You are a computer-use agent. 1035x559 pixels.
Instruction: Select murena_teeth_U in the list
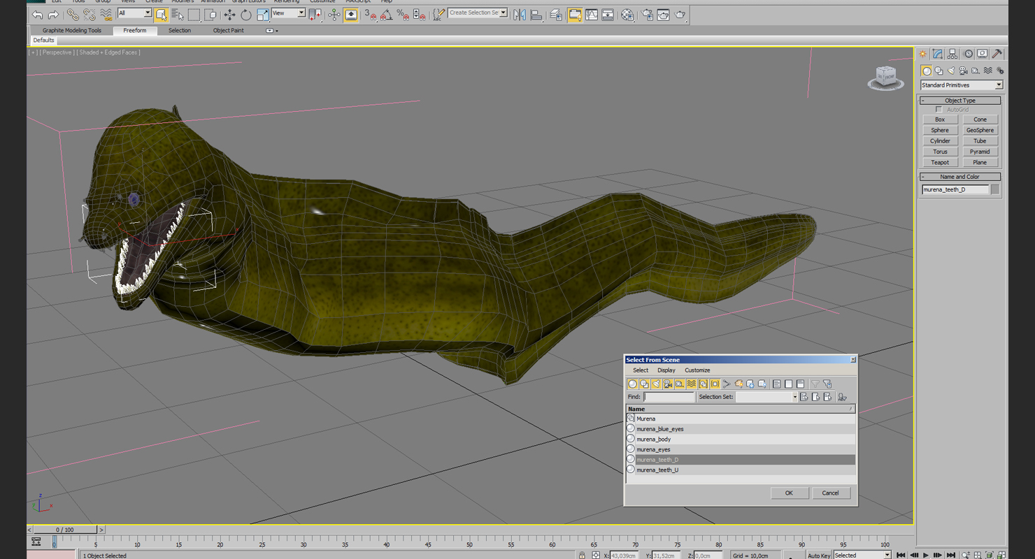(741, 470)
